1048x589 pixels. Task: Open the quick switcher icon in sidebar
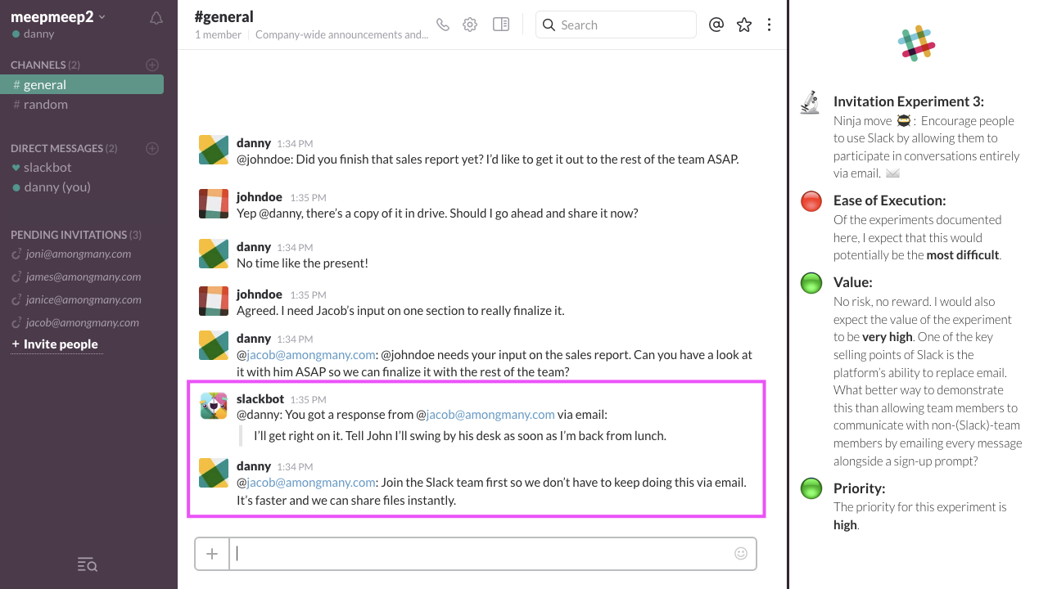point(88,564)
